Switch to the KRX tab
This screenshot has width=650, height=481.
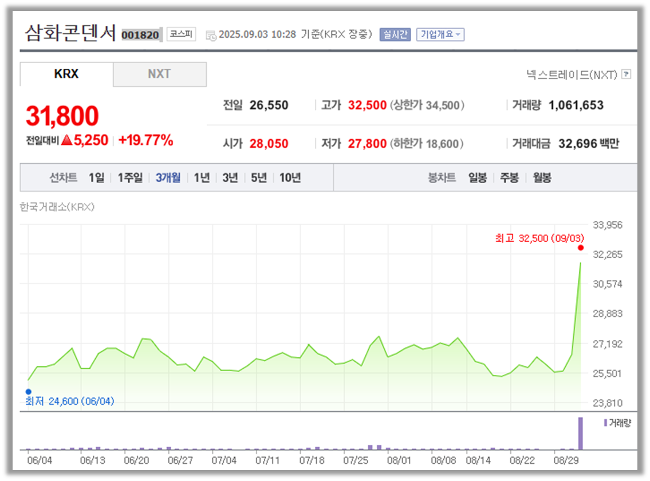point(66,74)
